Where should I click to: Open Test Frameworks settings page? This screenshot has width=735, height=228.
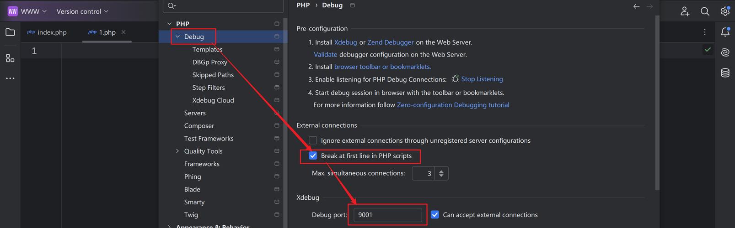click(209, 138)
